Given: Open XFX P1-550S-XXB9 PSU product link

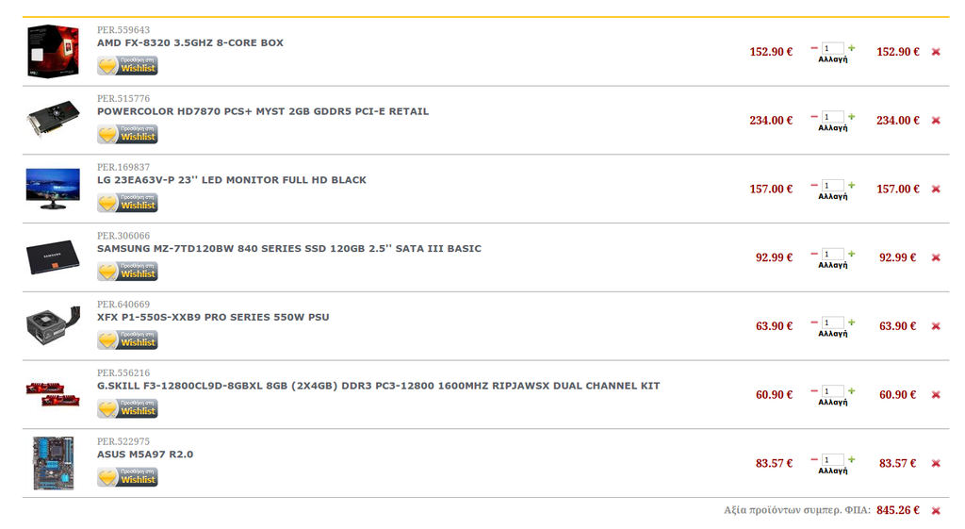Looking at the screenshot, I should [213, 317].
